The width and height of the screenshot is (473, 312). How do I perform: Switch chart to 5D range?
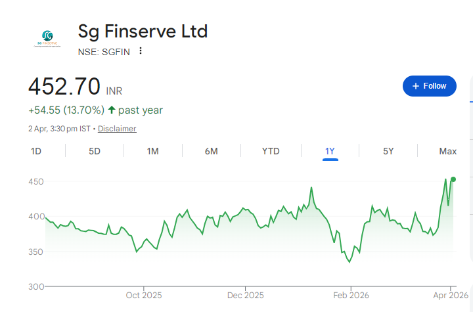coord(95,151)
